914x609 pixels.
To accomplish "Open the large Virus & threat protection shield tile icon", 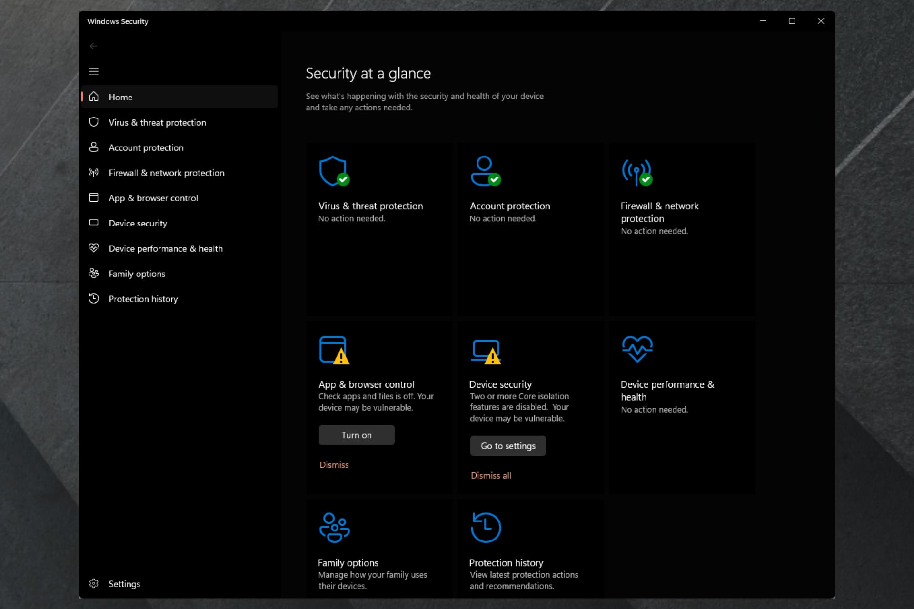I will click(334, 171).
